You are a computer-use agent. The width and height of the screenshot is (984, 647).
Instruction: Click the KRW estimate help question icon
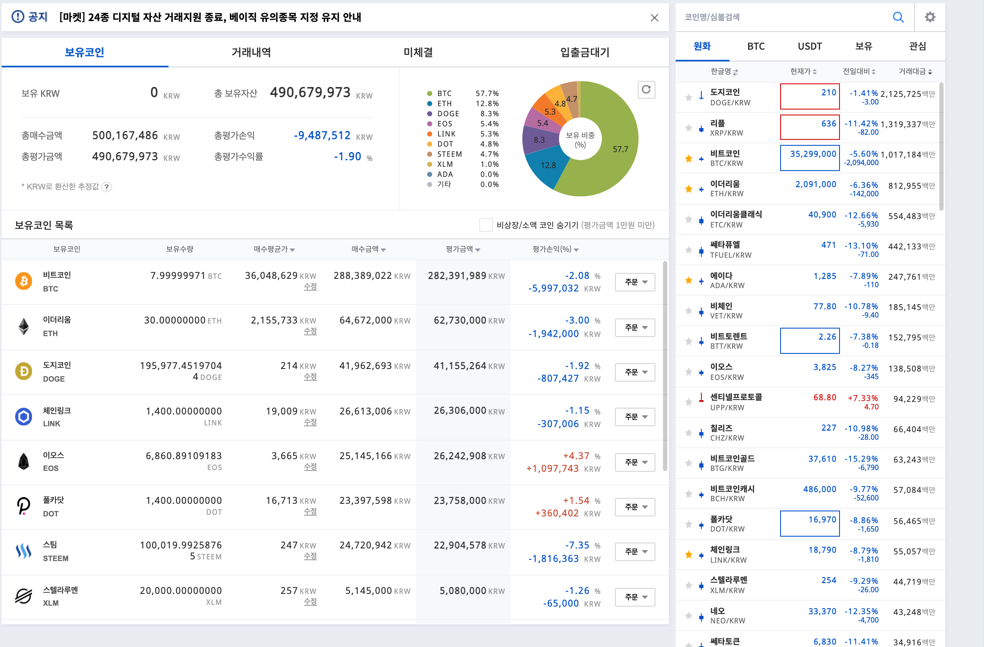[x=107, y=187]
